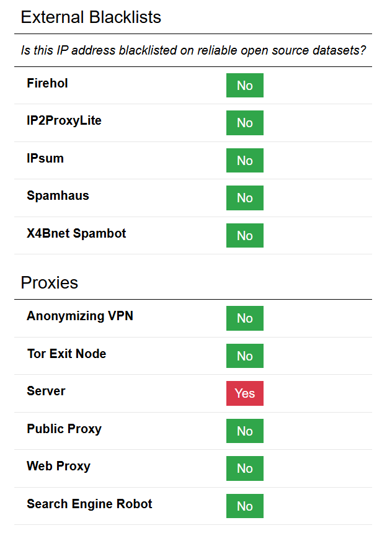Click the Tor Exit Node label

66,354
